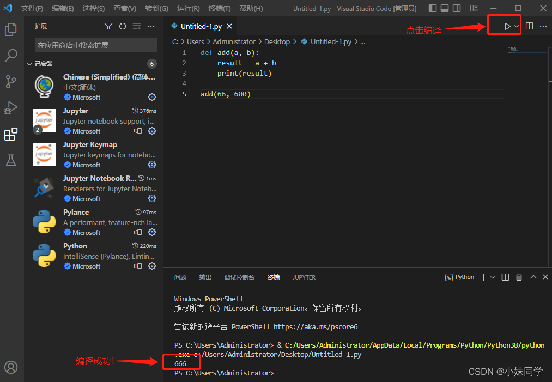Open Source Control view
The image size is (552, 382).
click(10, 82)
